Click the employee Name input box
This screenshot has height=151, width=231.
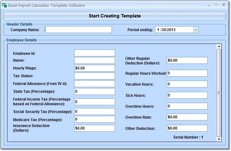click(x=94, y=60)
